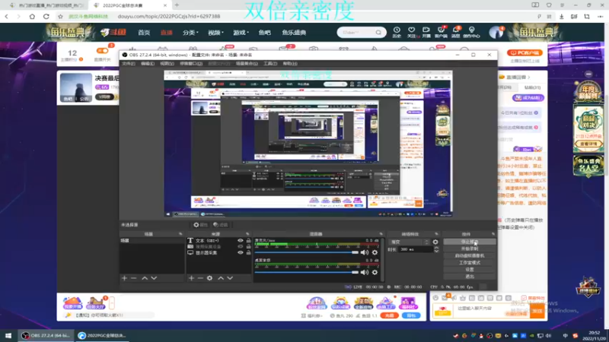Open desktop audio channel gear settings
The height and width of the screenshot is (342, 609).
point(375,272)
